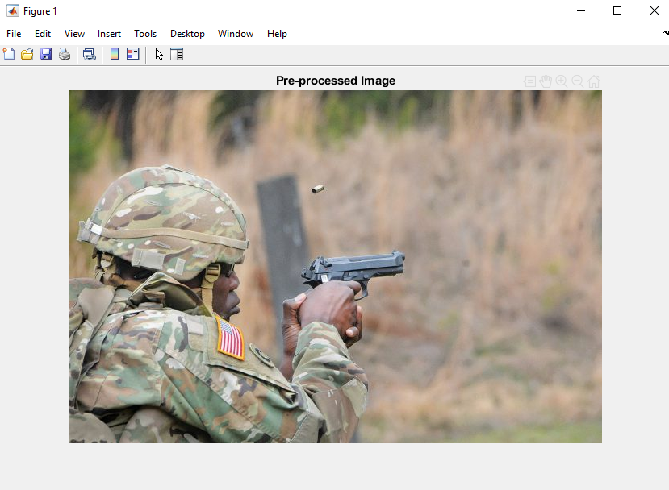The width and height of the screenshot is (669, 490).
Task: Open a file with the folder icon
Action: pos(27,54)
